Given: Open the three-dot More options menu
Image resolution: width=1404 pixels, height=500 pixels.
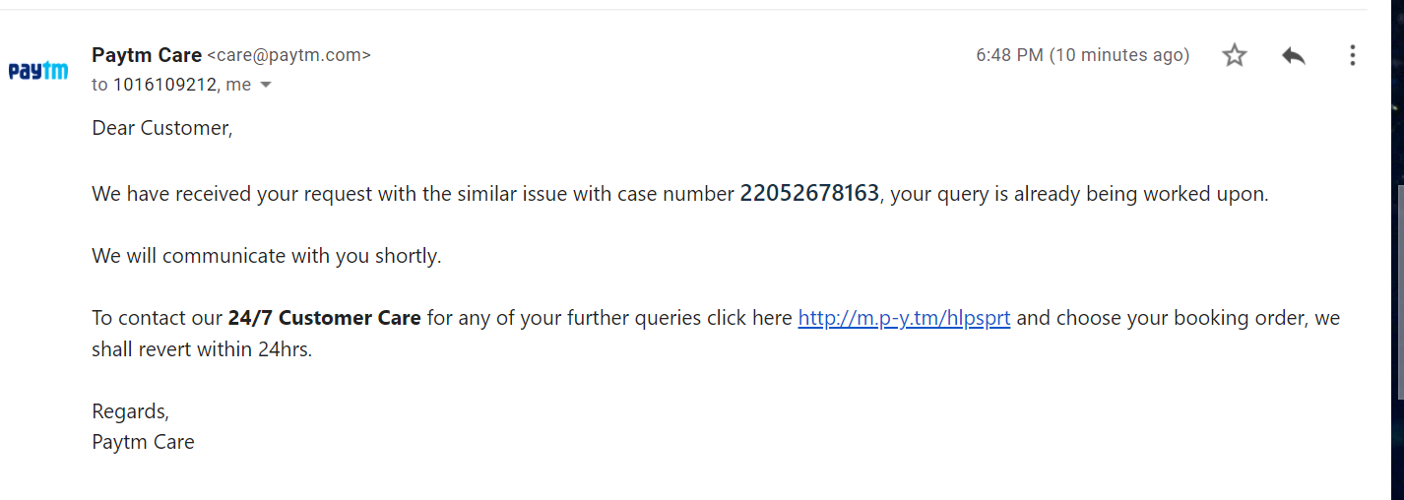Looking at the screenshot, I should [1353, 55].
